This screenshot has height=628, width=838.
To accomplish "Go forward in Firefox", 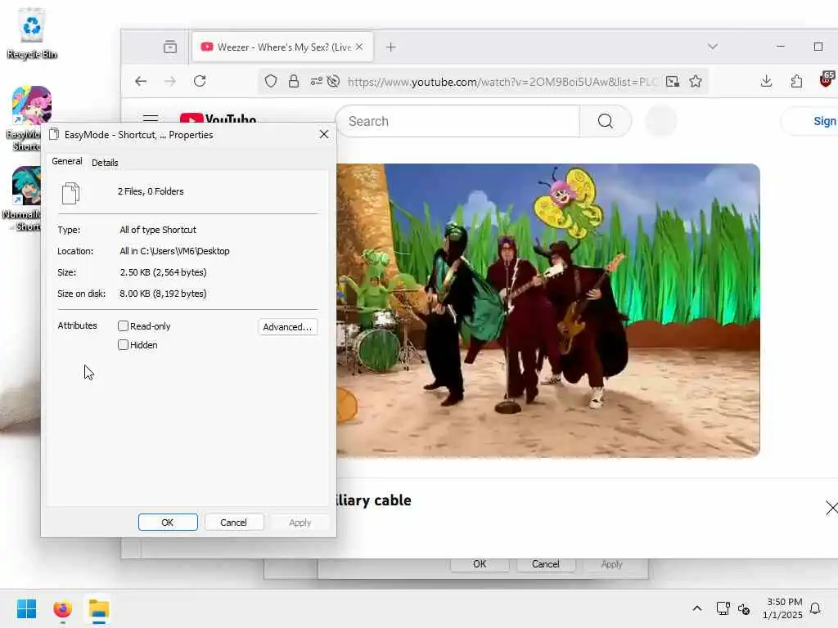I will (170, 81).
